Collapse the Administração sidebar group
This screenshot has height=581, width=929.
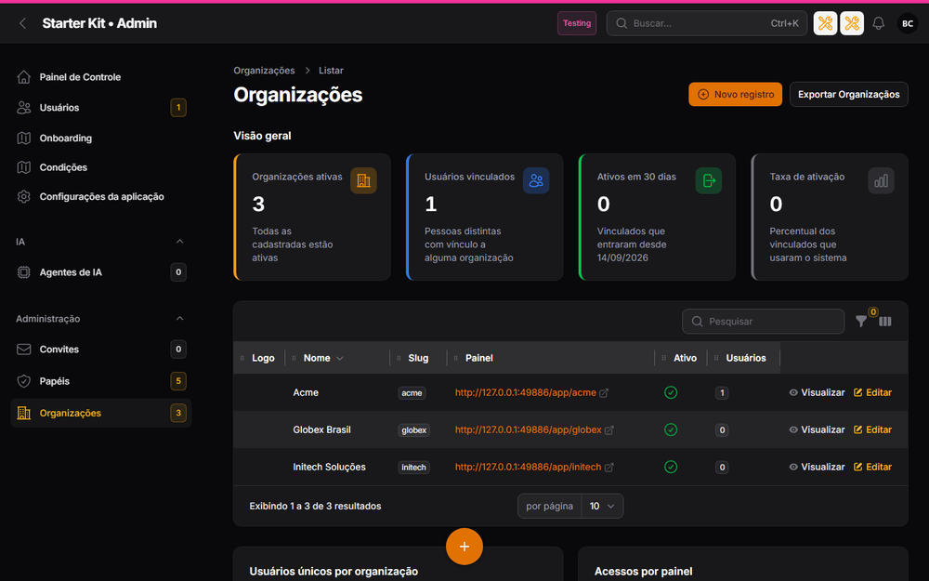(x=179, y=318)
